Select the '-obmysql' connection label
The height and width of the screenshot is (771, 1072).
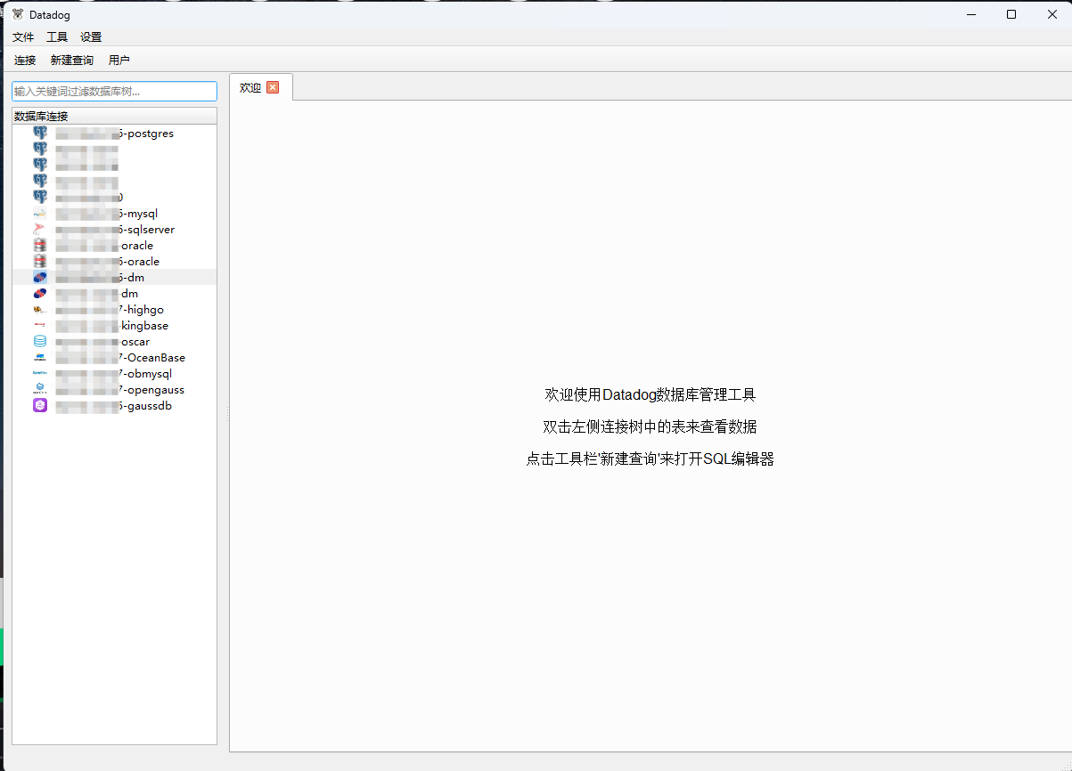[113, 374]
